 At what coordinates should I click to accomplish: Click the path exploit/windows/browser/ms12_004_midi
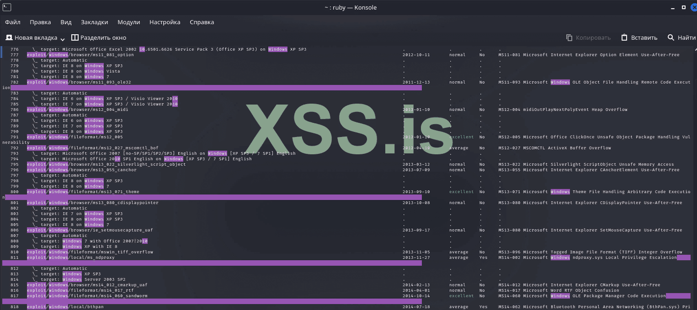[x=78, y=110]
